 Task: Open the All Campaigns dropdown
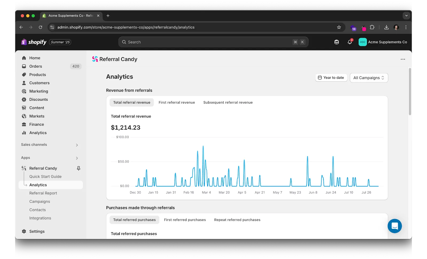pos(369,78)
